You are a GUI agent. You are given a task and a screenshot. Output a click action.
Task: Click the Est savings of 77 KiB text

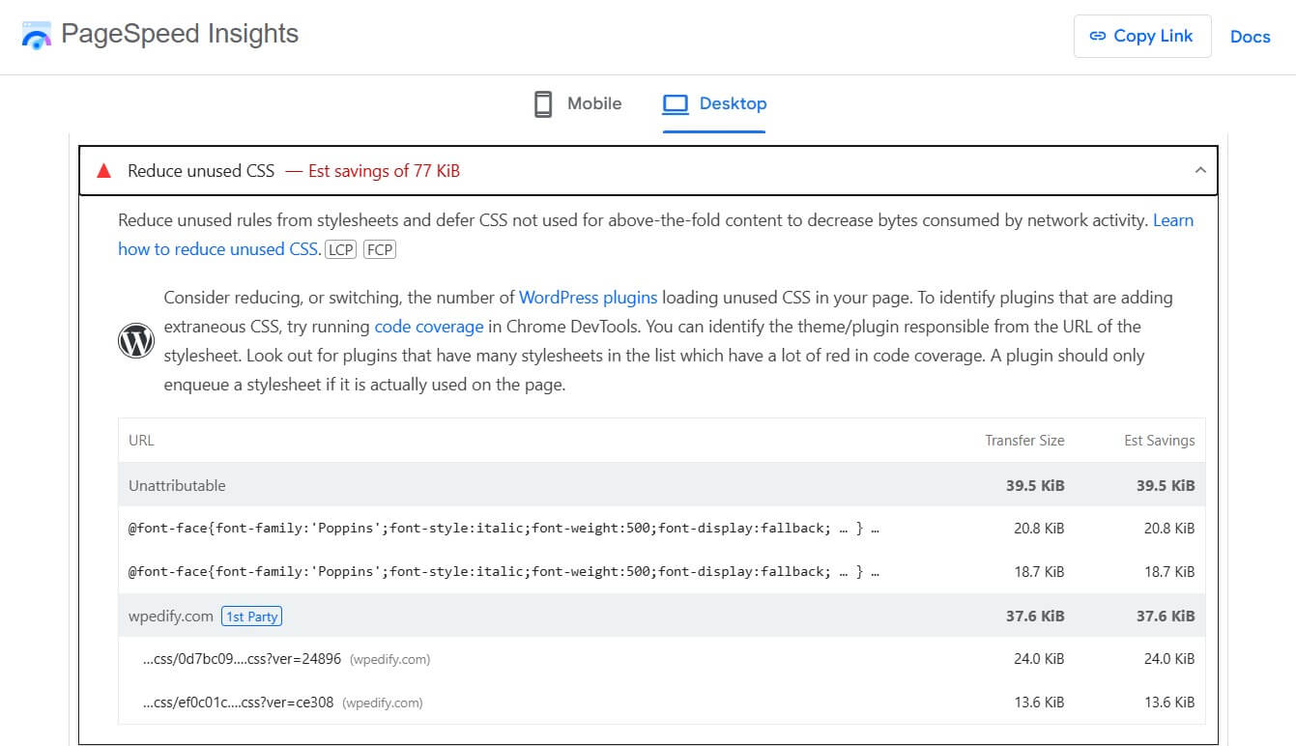click(x=384, y=171)
